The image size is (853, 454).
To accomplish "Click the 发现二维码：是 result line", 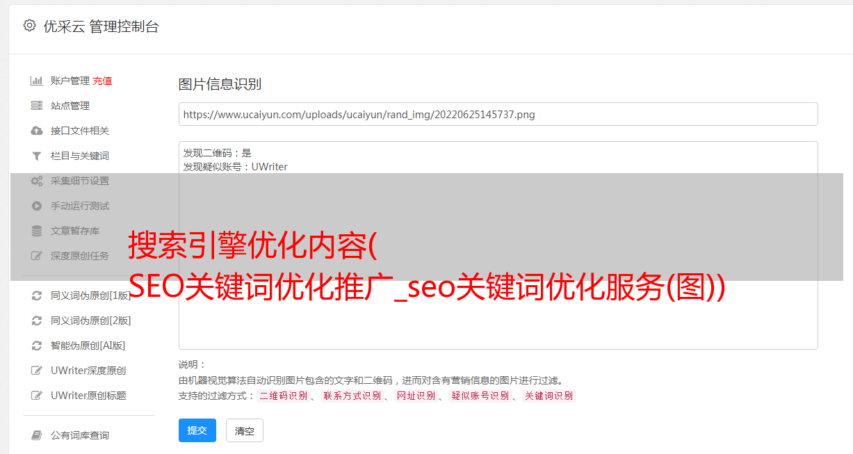I will (217, 153).
